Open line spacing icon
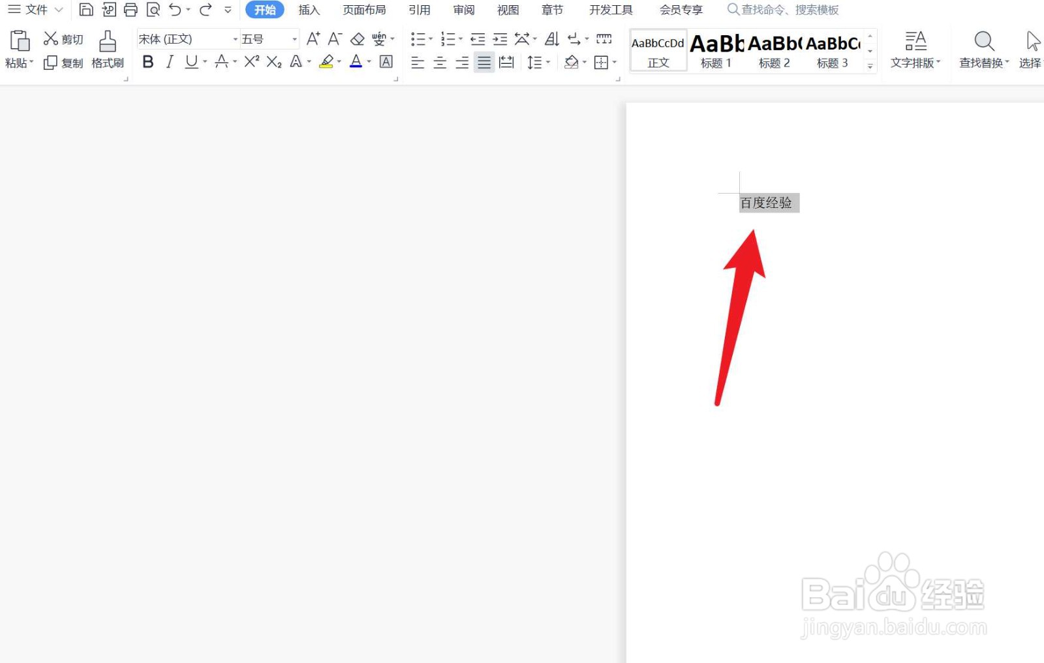The image size is (1044, 663). 534,63
